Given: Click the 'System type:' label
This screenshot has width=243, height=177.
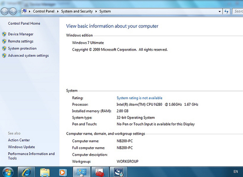Looking at the screenshot, I should pos(82,118).
